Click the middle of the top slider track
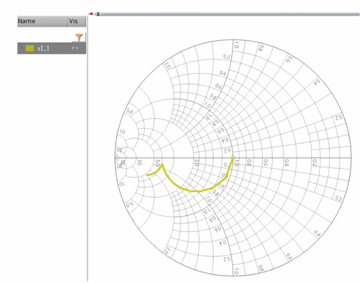 pos(228,14)
